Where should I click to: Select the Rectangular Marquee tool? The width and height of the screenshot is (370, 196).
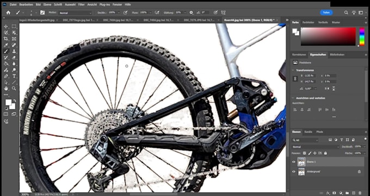[x=14, y=27]
